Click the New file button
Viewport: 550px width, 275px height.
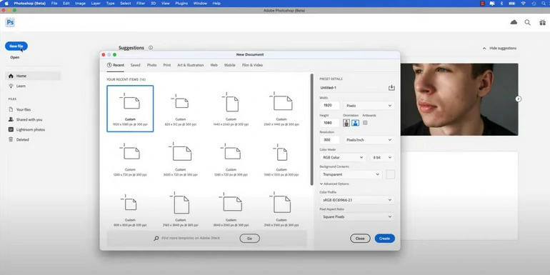pos(16,46)
